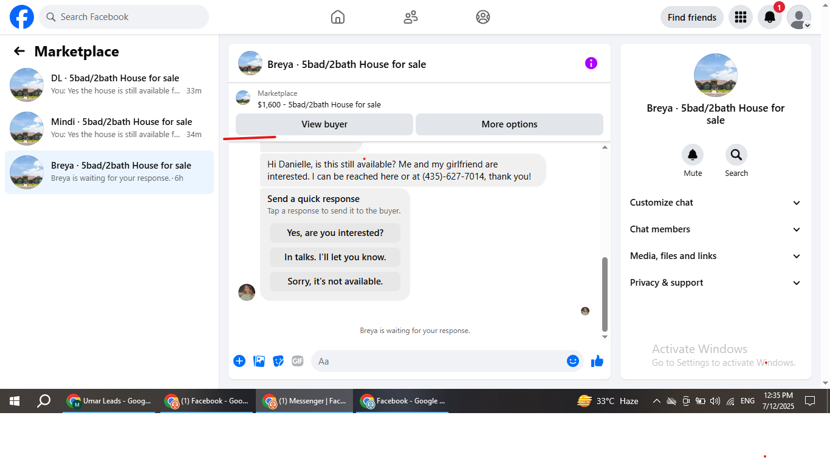Screen dimensions: 830x458
Task: Open Windows Action Center notifications
Action: [809, 401]
